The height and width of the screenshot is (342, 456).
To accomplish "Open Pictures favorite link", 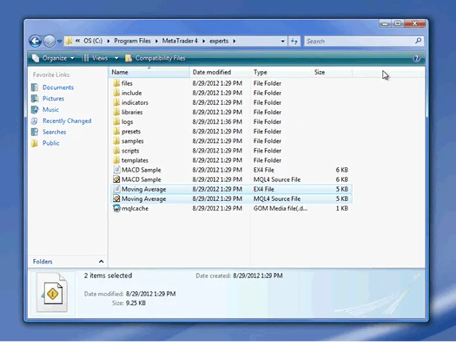I will 53,98.
